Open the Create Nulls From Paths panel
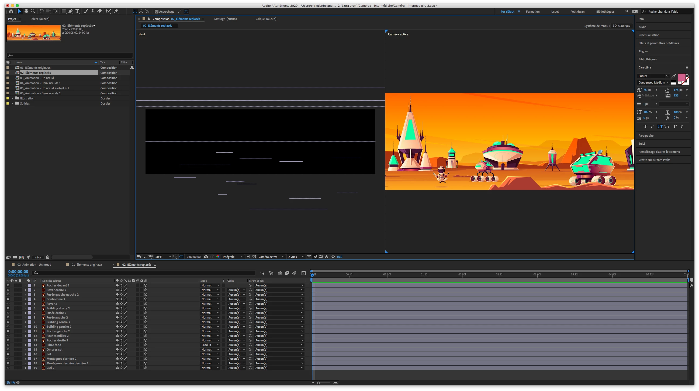The width and height of the screenshot is (699, 391). click(x=654, y=160)
